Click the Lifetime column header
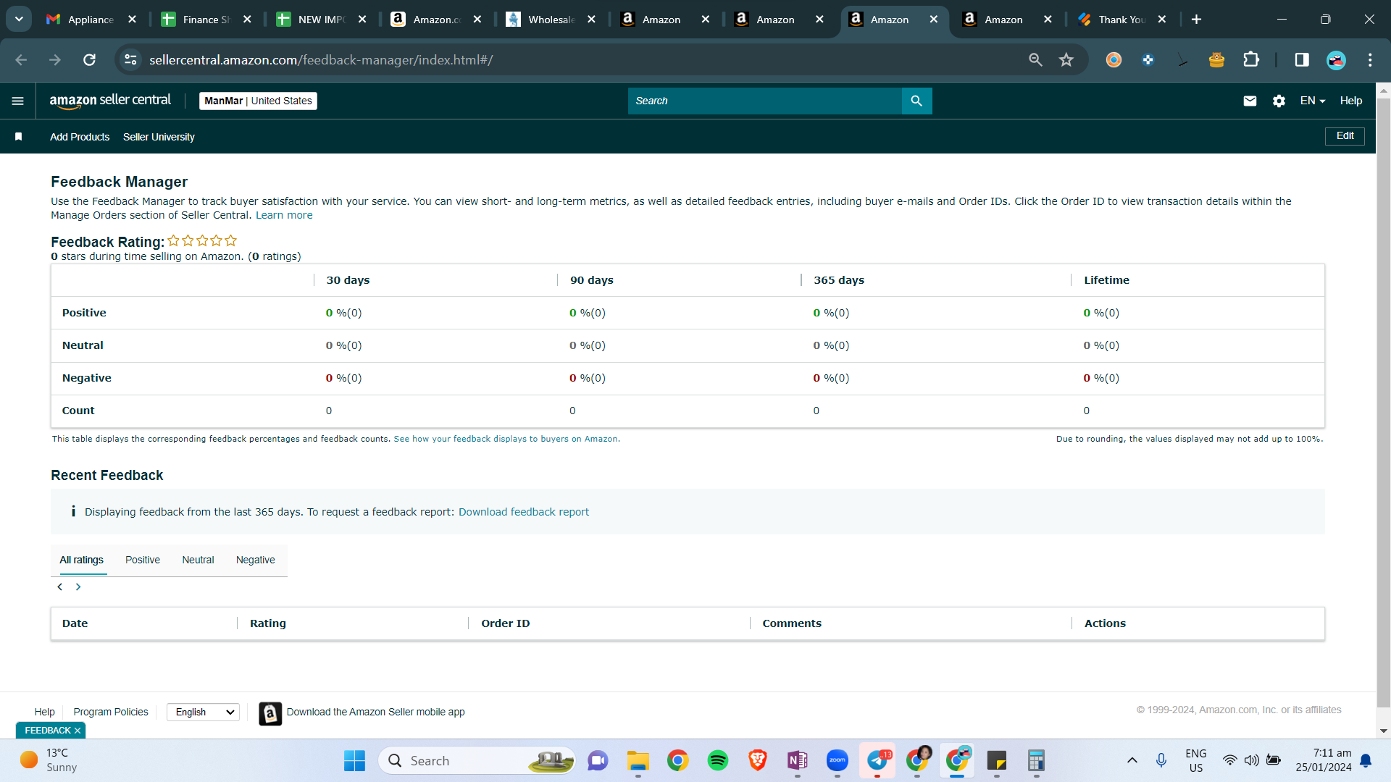 [1106, 280]
